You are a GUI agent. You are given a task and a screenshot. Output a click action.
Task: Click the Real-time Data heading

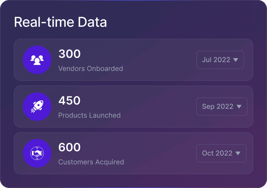click(60, 22)
